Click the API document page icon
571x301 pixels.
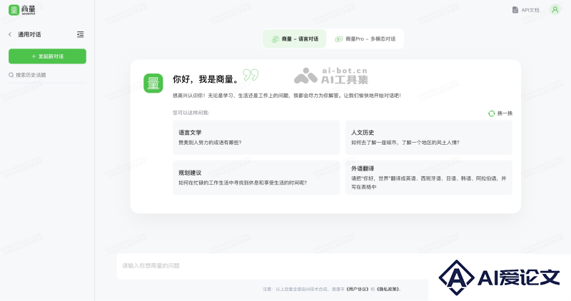tap(515, 10)
